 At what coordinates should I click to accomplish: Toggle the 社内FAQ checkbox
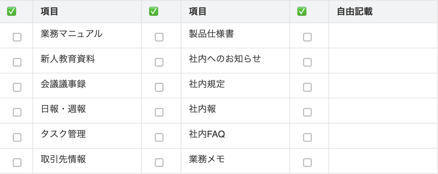pyautogui.click(x=159, y=137)
